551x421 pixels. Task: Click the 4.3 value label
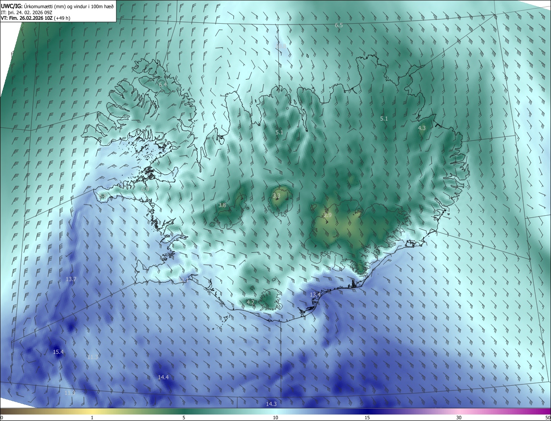[x=422, y=128]
